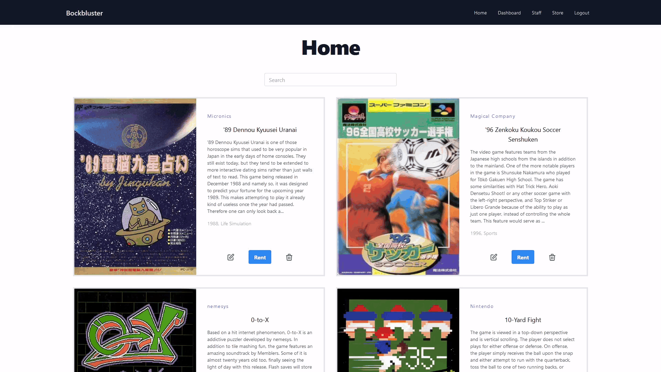Click the '89 Dennou Kyuusei Uranai thumbnail

click(135, 187)
